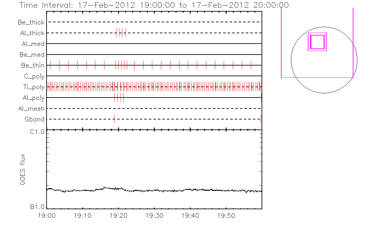Select the Gband row label
Screen dimensions: 388x226
pos(35,119)
